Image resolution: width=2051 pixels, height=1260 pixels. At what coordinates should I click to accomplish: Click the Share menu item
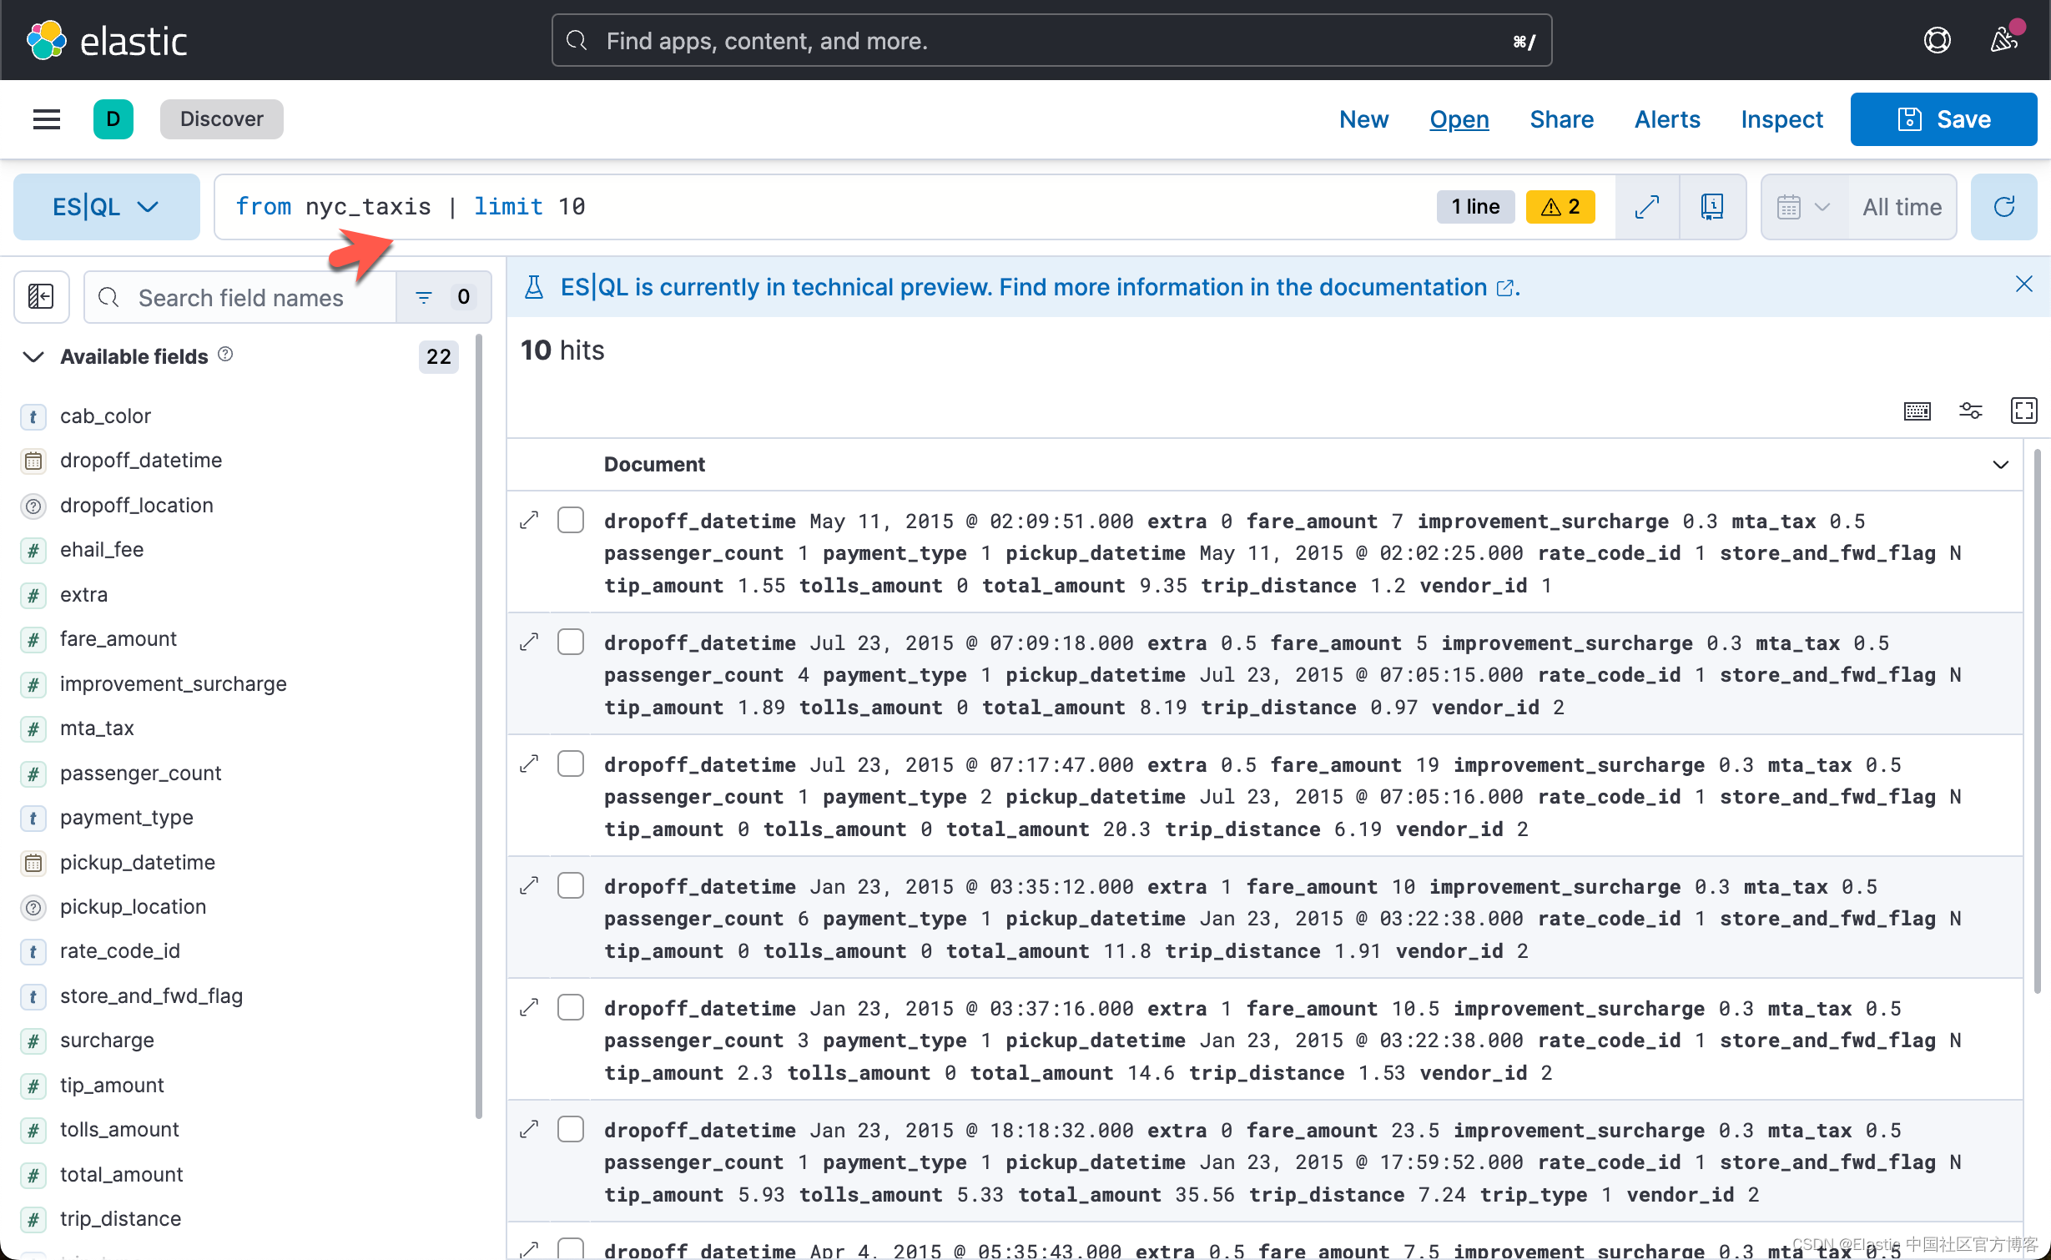(1561, 119)
